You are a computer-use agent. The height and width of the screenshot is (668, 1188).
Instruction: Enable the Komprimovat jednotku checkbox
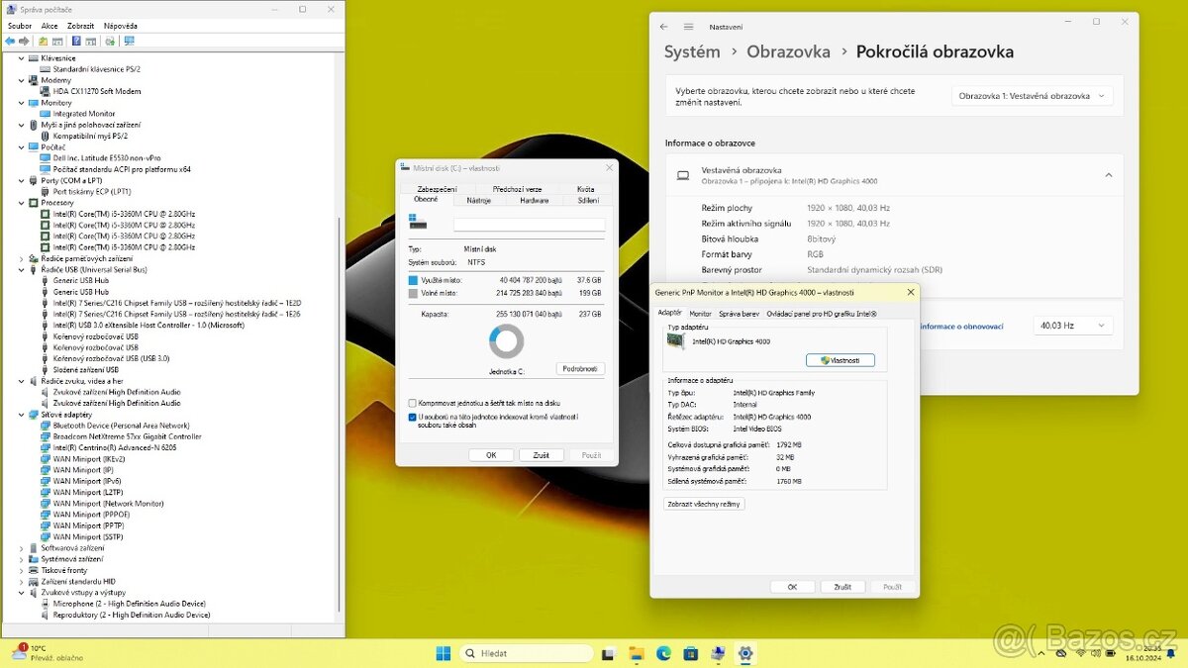(x=412, y=404)
